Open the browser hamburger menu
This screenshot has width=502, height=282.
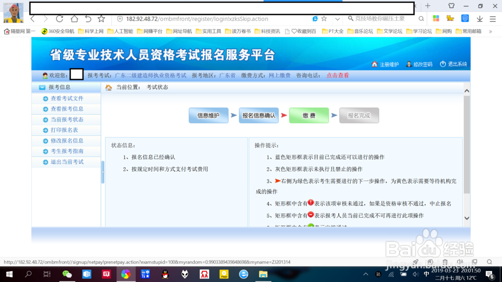click(x=493, y=19)
